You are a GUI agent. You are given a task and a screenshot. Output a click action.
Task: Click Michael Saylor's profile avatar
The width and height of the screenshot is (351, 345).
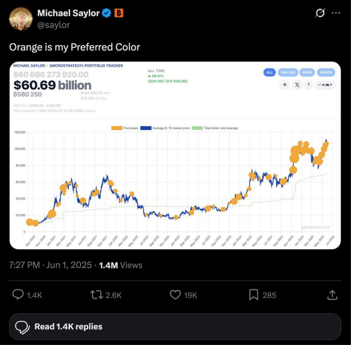pyautogui.click(x=21, y=19)
